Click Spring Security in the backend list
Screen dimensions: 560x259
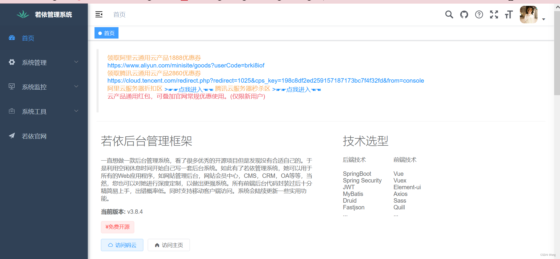point(362,180)
